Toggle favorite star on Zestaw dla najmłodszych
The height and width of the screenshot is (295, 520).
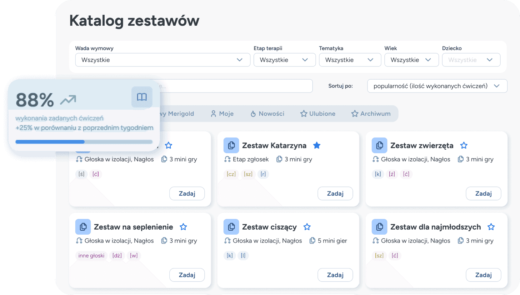point(491,227)
